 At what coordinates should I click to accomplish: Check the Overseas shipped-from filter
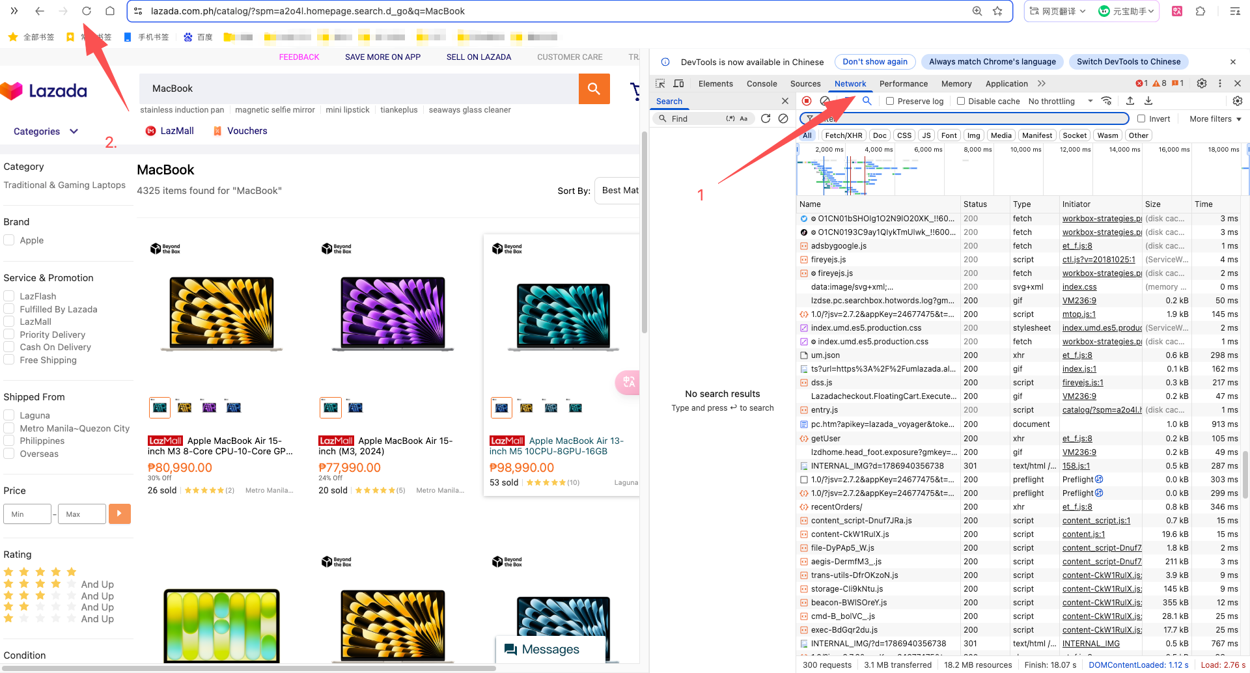click(9, 454)
